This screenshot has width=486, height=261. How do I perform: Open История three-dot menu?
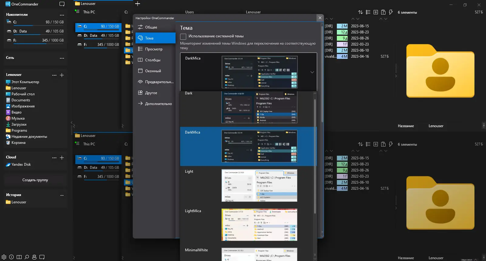click(x=62, y=195)
